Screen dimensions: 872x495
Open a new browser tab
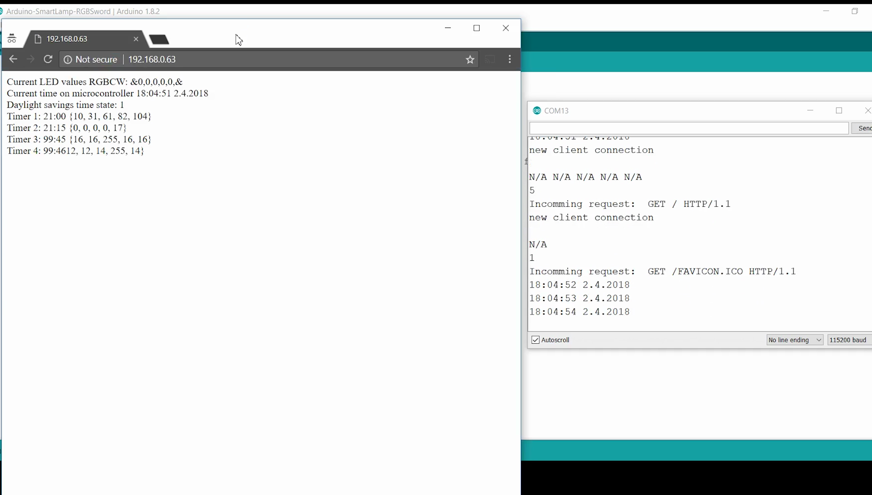click(x=159, y=40)
